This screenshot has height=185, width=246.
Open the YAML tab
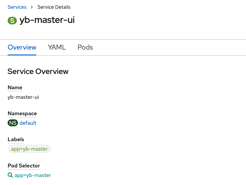coord(57,48)
